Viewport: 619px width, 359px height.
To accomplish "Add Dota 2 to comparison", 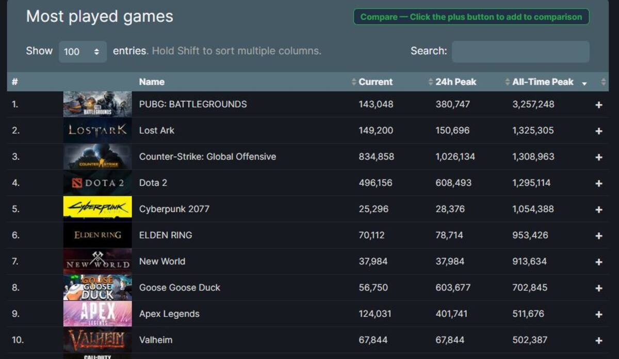I will click(598, 183).
